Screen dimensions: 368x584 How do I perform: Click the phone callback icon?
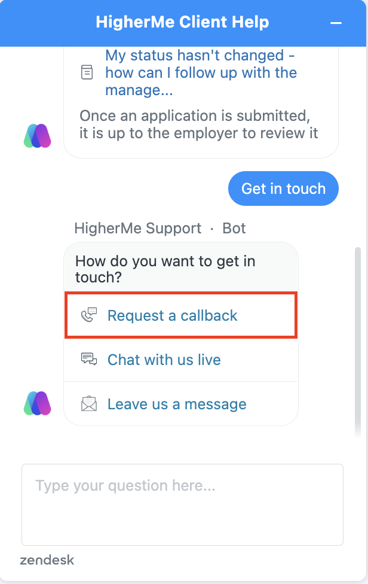(88, 315)
